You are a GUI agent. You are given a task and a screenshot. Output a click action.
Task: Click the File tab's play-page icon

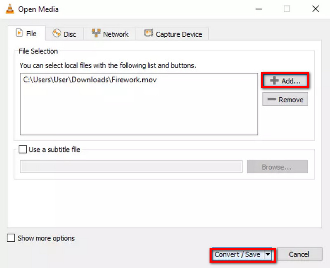19,33
